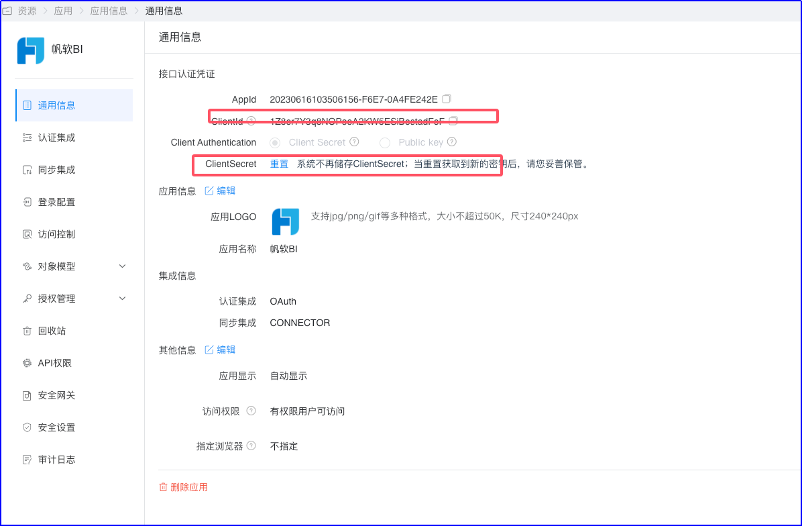Screen dimensions: 802x526
Task: View 审计日志 from the sidebar
Action: 74,460
